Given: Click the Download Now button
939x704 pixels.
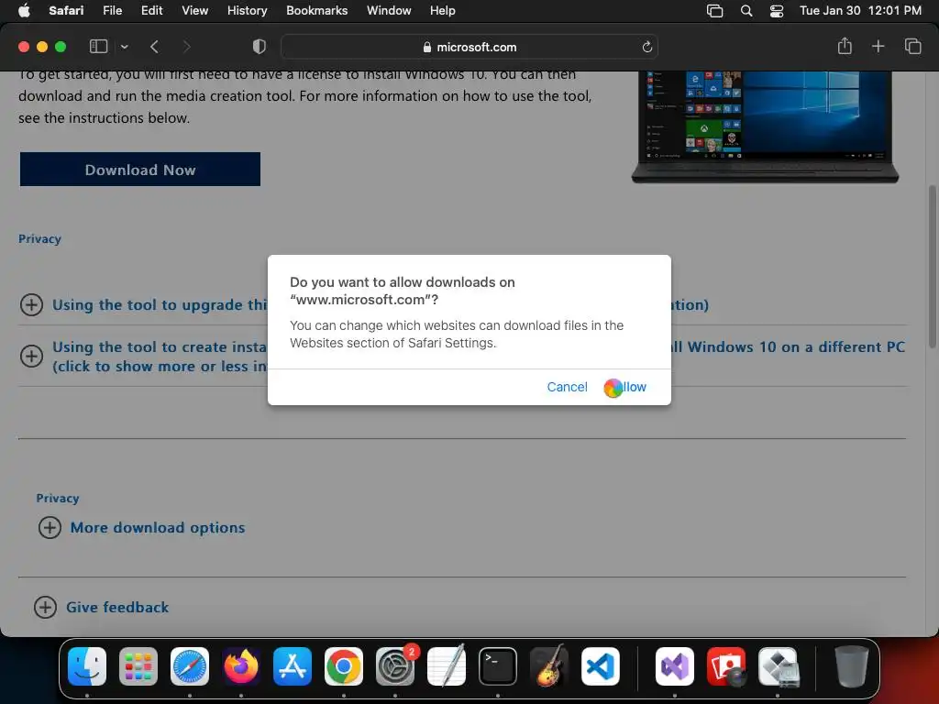Looking at the screenshot, I should pos(140,170).
